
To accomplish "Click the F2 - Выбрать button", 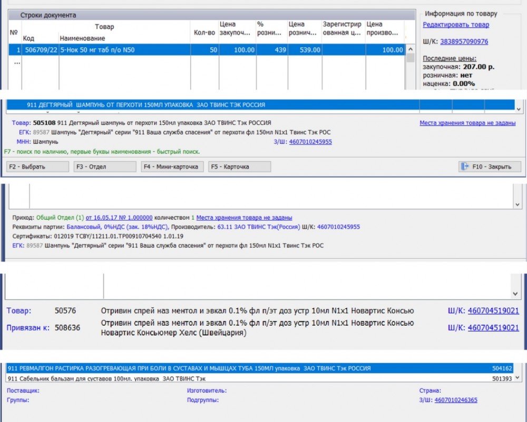I will [x=37, y=167].
